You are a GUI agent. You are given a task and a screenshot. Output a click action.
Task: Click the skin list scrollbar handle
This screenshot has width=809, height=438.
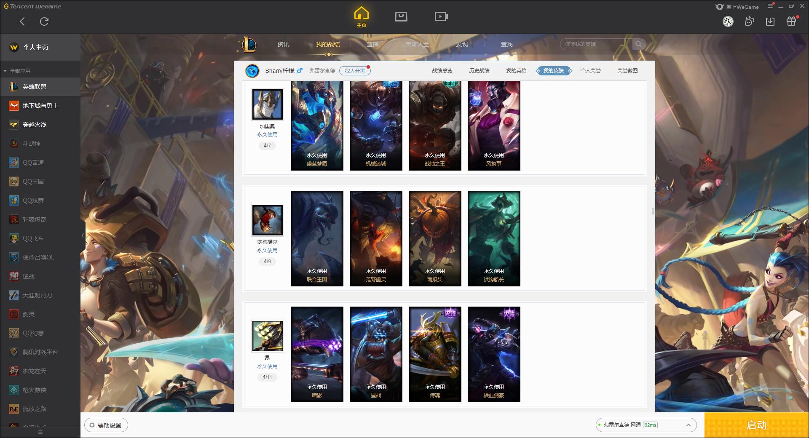point(653,211)
